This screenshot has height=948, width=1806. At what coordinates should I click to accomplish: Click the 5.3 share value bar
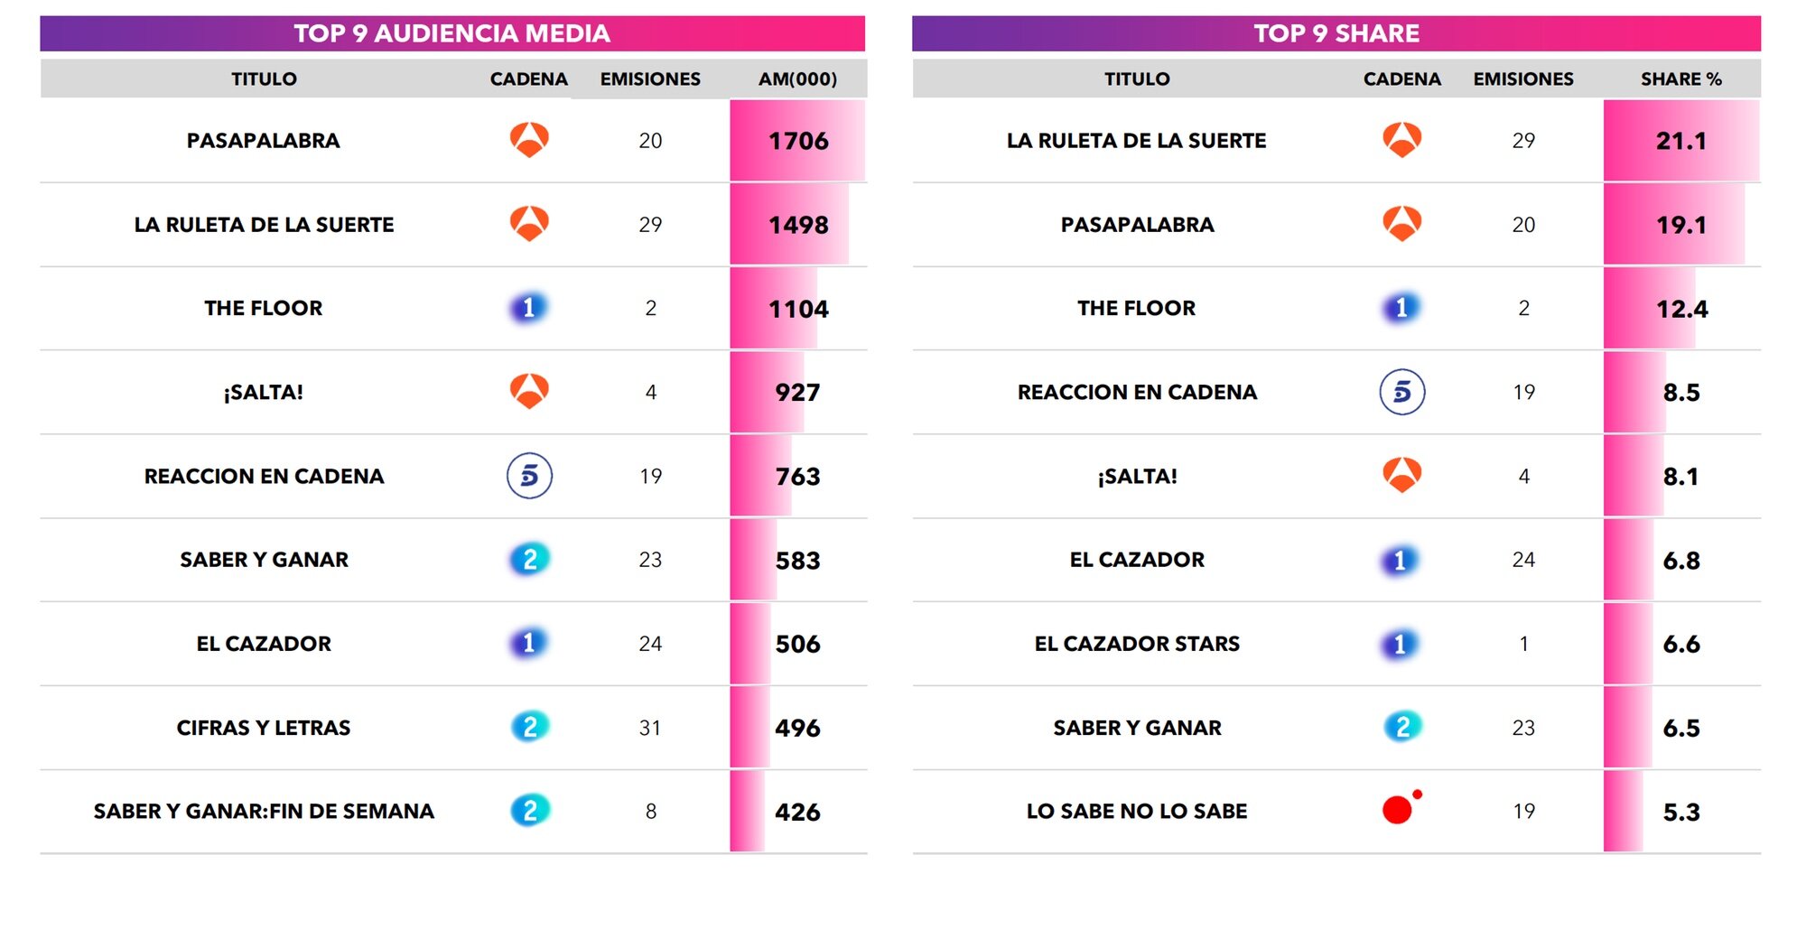[1680, 812]
